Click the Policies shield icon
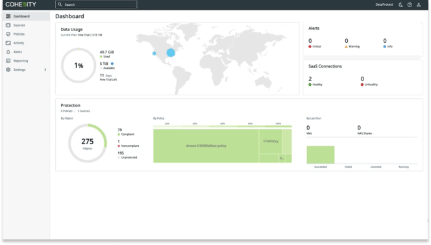 (x=8, y=34)
